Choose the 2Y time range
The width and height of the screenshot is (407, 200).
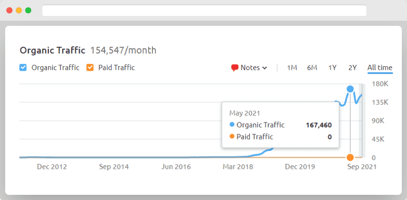[x=352, y=68]
